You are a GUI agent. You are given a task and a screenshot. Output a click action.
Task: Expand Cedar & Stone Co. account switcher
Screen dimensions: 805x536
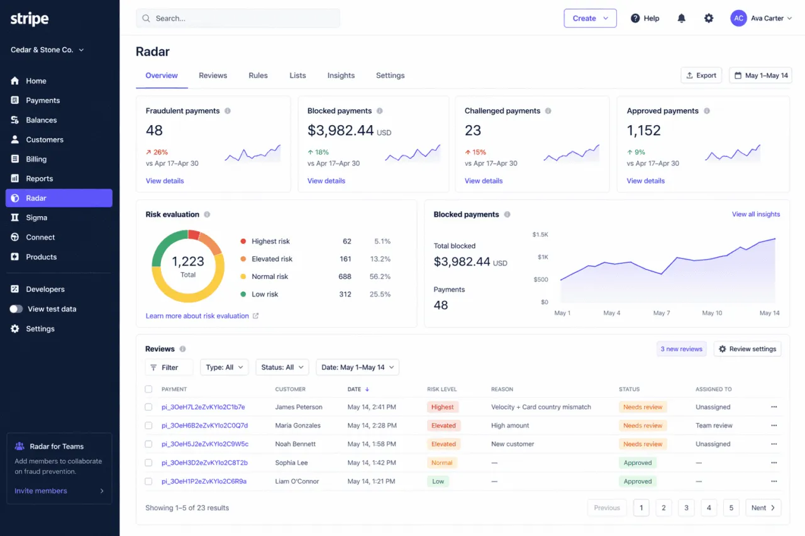[x=48, y=50]
